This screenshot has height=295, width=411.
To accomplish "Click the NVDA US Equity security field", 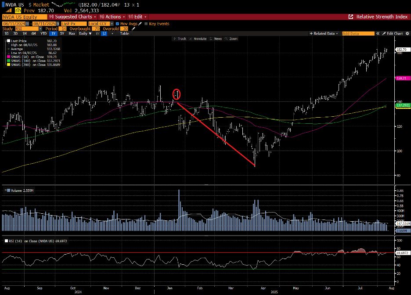I will pyautogui.click(x=25, y=17).
